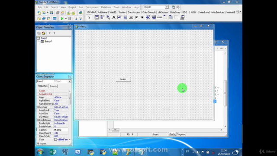The image size is (277, 156).
Task: Save the file with the floppy disk icon
Action: pyautogui.click(x=52, y=13)
